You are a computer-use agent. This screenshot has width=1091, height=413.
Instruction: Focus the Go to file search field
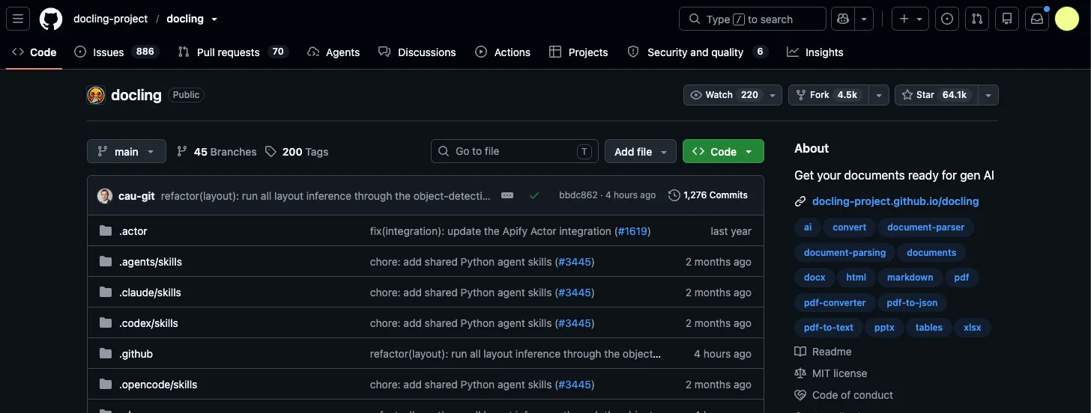click(x=515, y=151)
